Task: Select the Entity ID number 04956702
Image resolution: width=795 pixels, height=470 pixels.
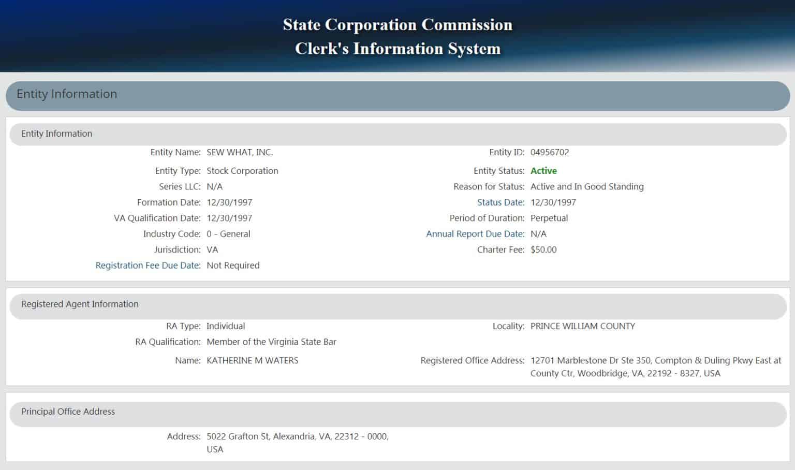Action: pyautogui.click(x=549, y=152)
